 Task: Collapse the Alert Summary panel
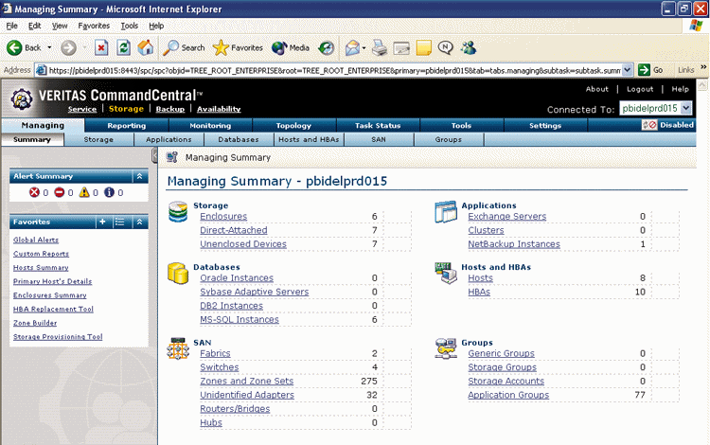[x=139, y=176]
